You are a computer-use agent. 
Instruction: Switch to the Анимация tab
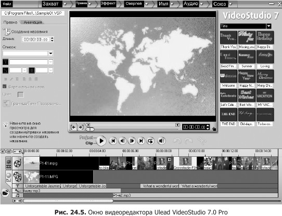pyautogui.click(x=33, y=22)
